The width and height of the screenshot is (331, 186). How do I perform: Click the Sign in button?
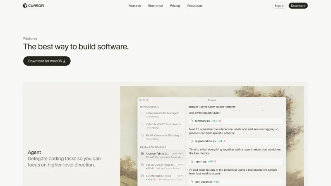(279, 6)
